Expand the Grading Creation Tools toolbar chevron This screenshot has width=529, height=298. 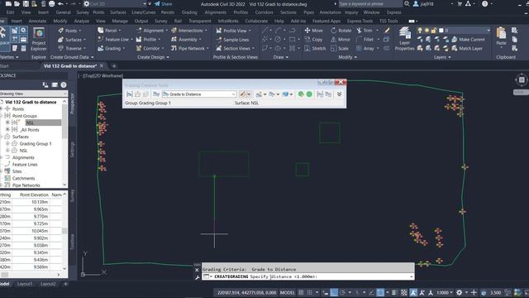coord(340,94)
